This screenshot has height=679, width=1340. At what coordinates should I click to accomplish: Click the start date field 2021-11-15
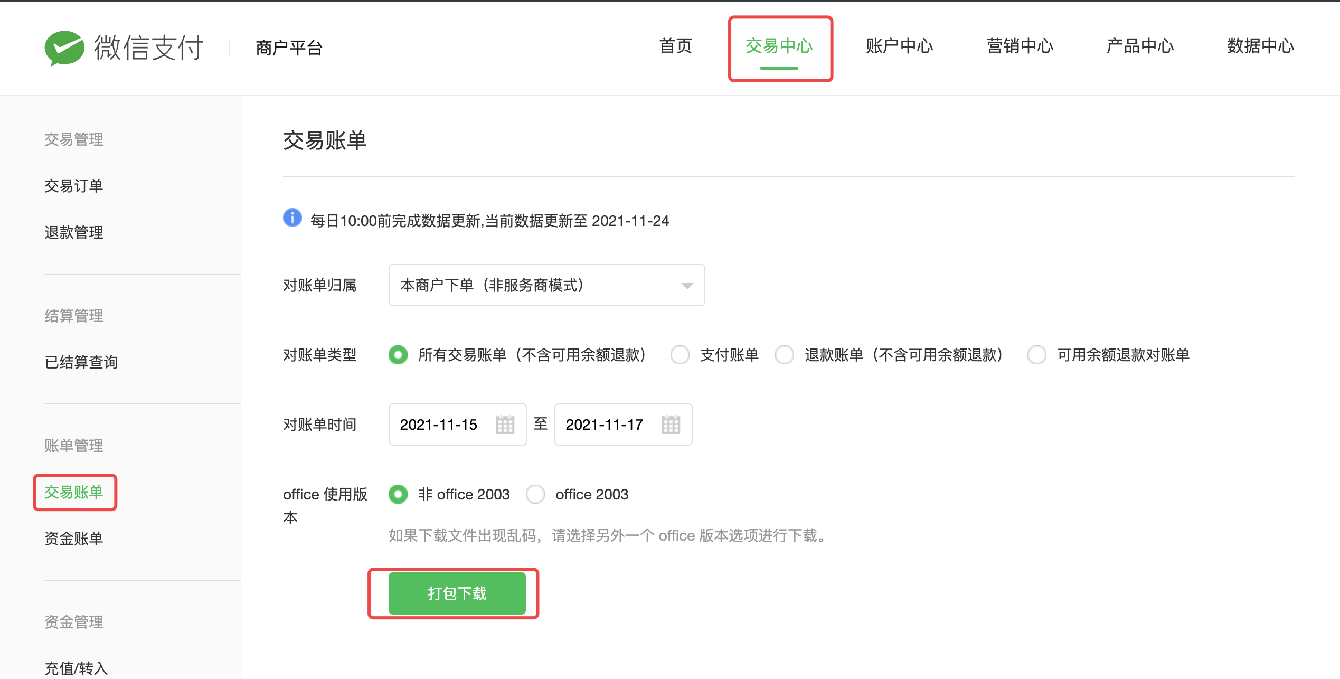click(439, 425)
